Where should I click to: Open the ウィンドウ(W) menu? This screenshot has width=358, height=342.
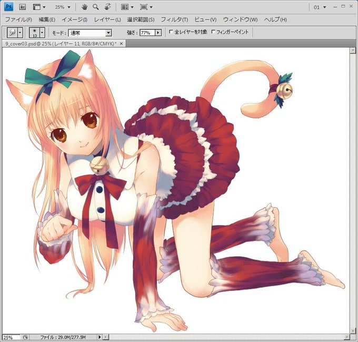pos(240,19)
